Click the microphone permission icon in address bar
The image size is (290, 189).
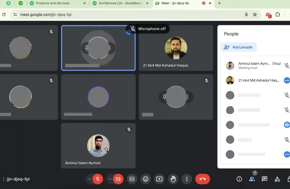pos(246,14)
